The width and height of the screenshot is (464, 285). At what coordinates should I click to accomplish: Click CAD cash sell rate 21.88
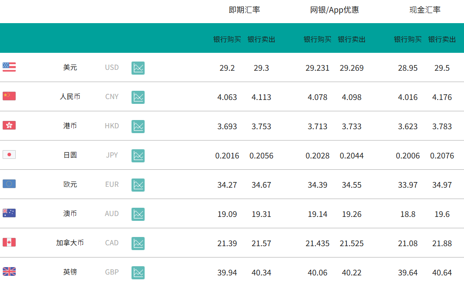point(442,244)
